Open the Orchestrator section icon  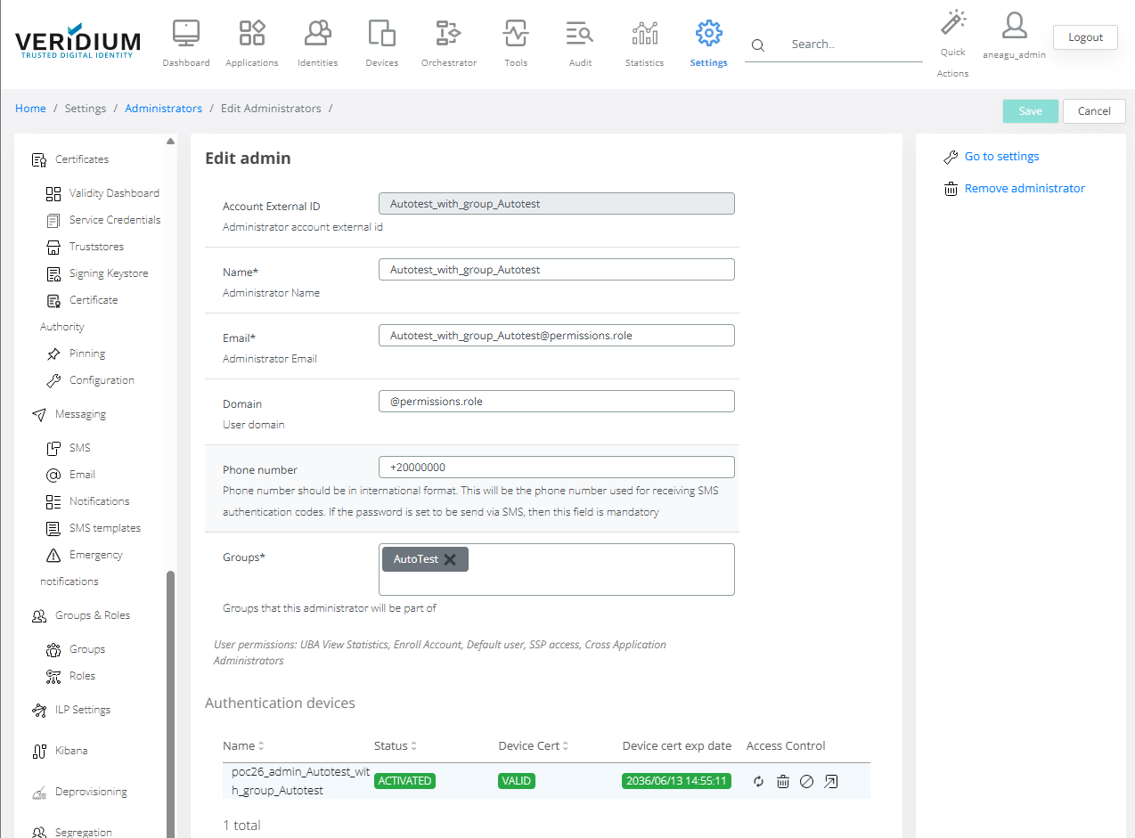pyautogui.click(x=448, y=34)
